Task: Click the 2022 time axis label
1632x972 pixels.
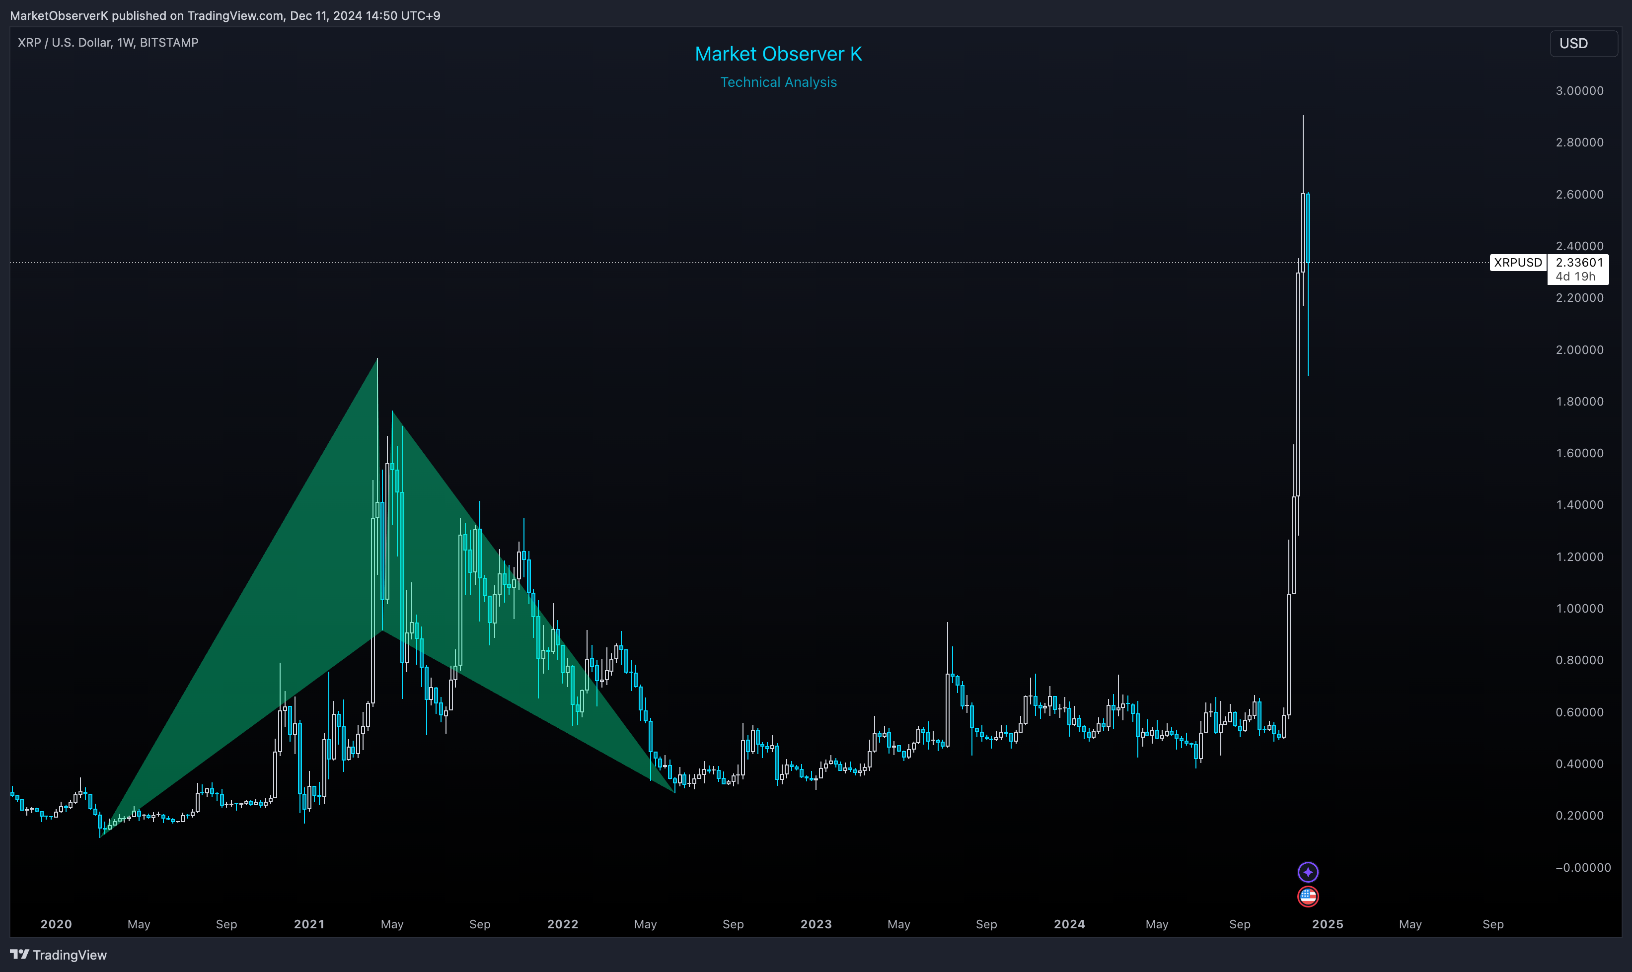Action: [563, 923]
